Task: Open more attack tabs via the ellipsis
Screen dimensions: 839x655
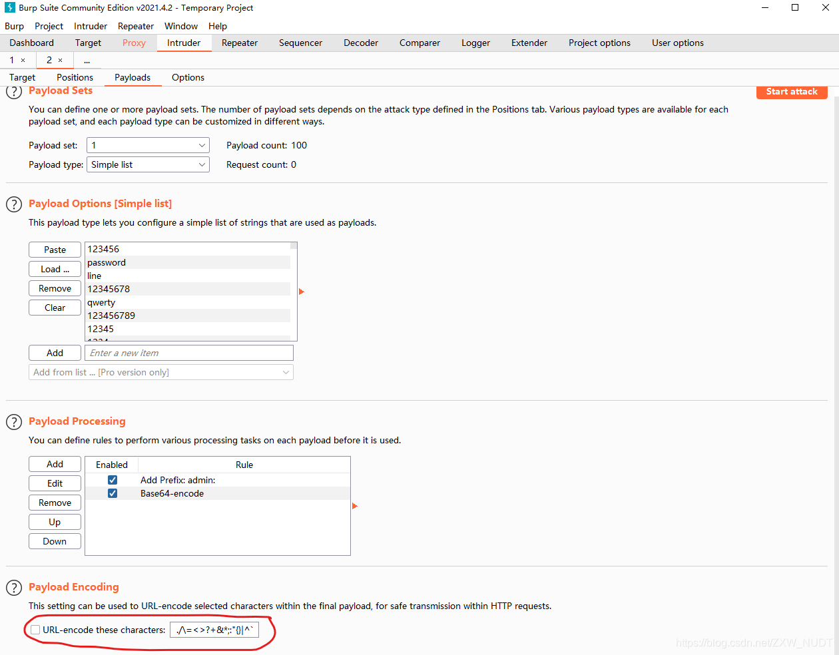Action: pyautogui.click(x=87, y=60)
